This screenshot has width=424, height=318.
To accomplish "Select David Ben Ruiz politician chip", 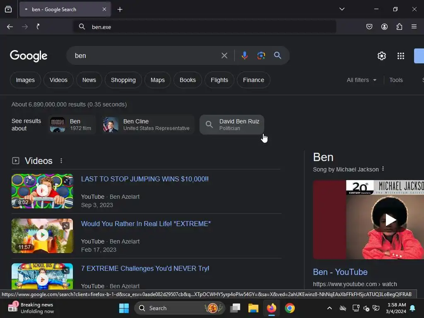I will click(x=232, y=125).
